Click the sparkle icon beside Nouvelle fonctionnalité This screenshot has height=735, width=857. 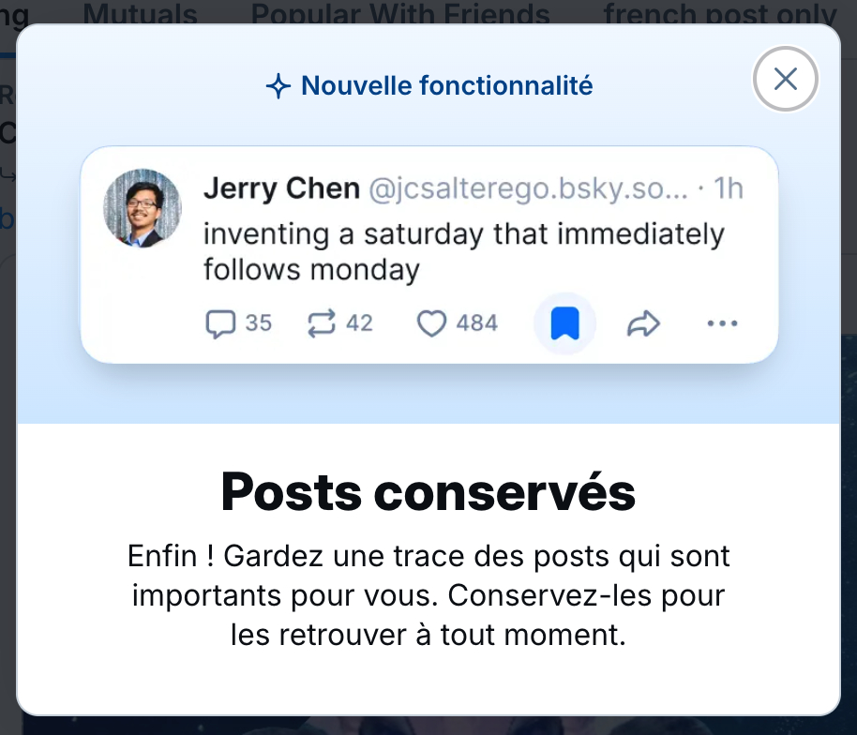tap(278, 87)
